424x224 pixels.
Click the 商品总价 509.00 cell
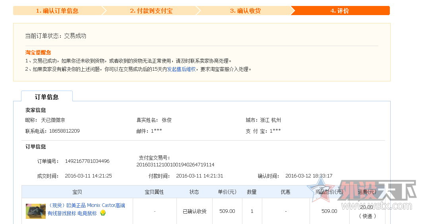(x=329, y=211)
